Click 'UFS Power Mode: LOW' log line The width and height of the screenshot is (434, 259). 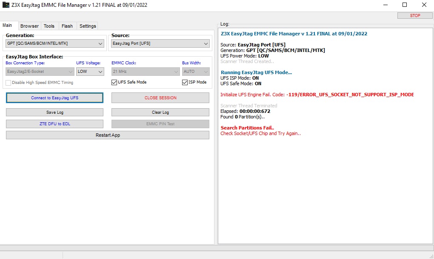click(245, 56)
